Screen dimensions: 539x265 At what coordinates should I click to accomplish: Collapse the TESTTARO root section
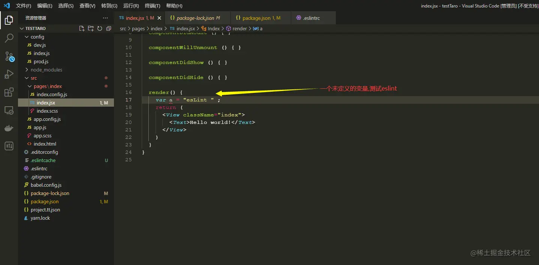pyautogui.click(x=22, y=28)
